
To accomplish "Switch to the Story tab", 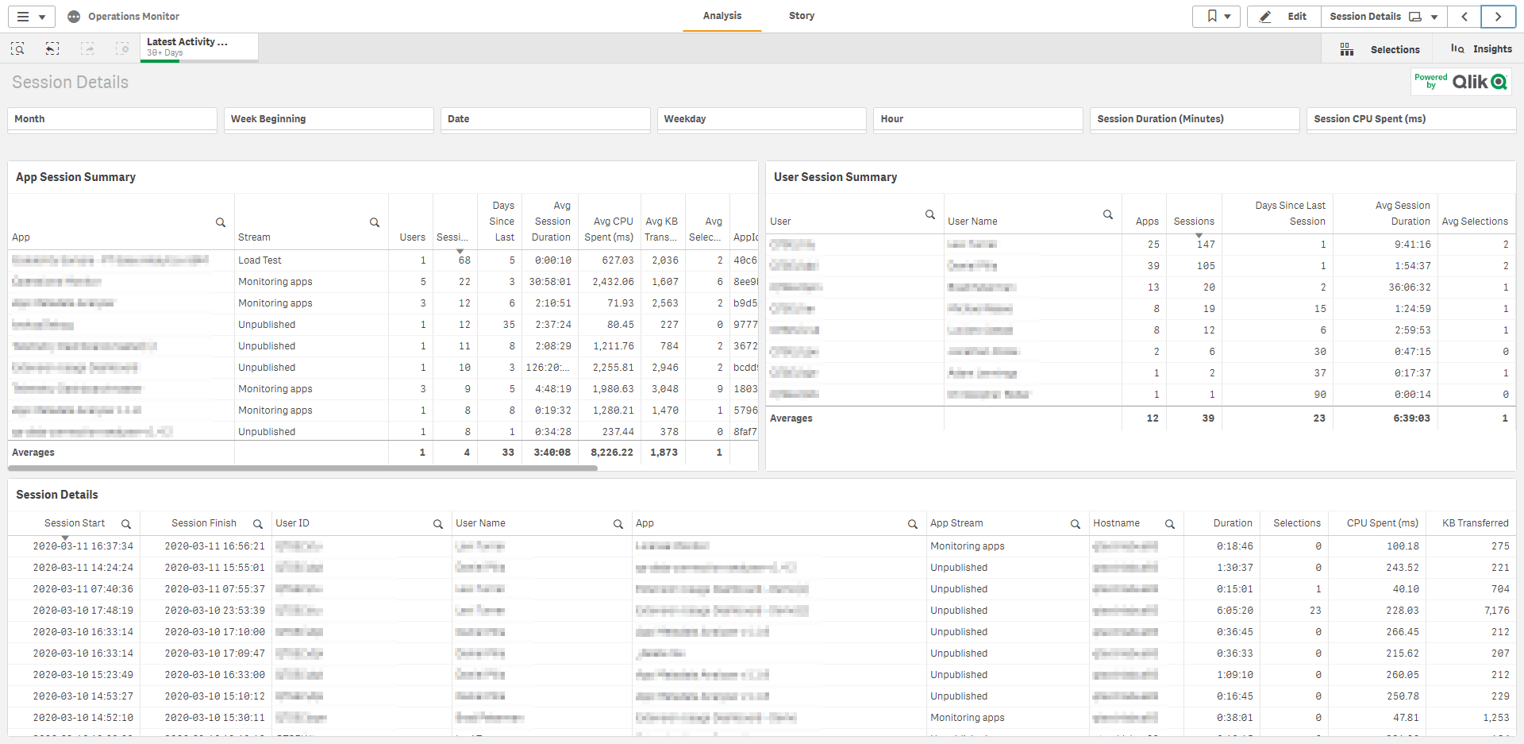I will (801, 16).
